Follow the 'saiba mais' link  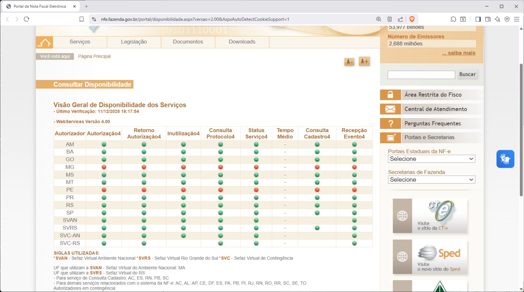458,53
